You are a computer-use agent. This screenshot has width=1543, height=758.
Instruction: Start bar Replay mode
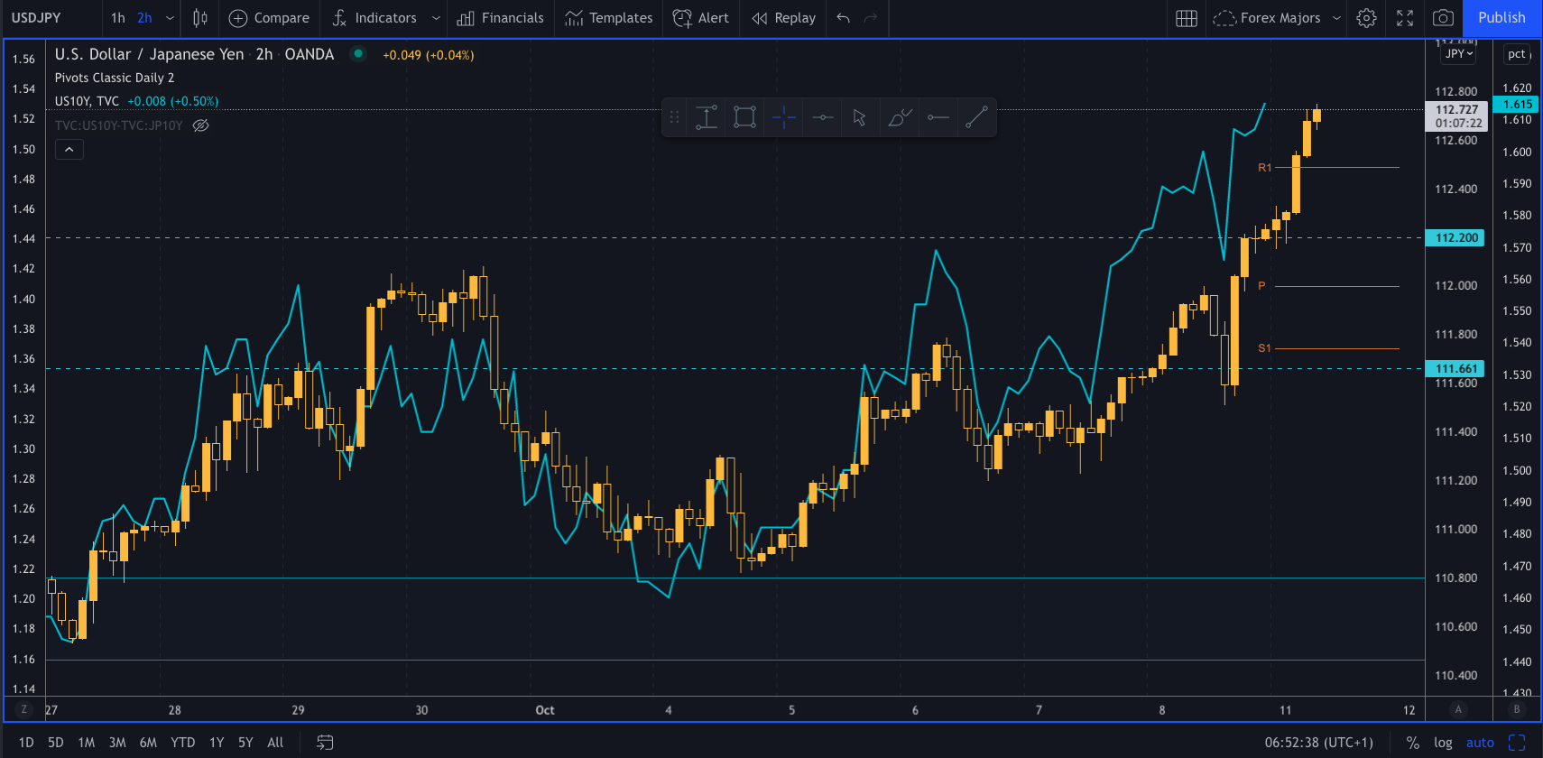point(783,18)
